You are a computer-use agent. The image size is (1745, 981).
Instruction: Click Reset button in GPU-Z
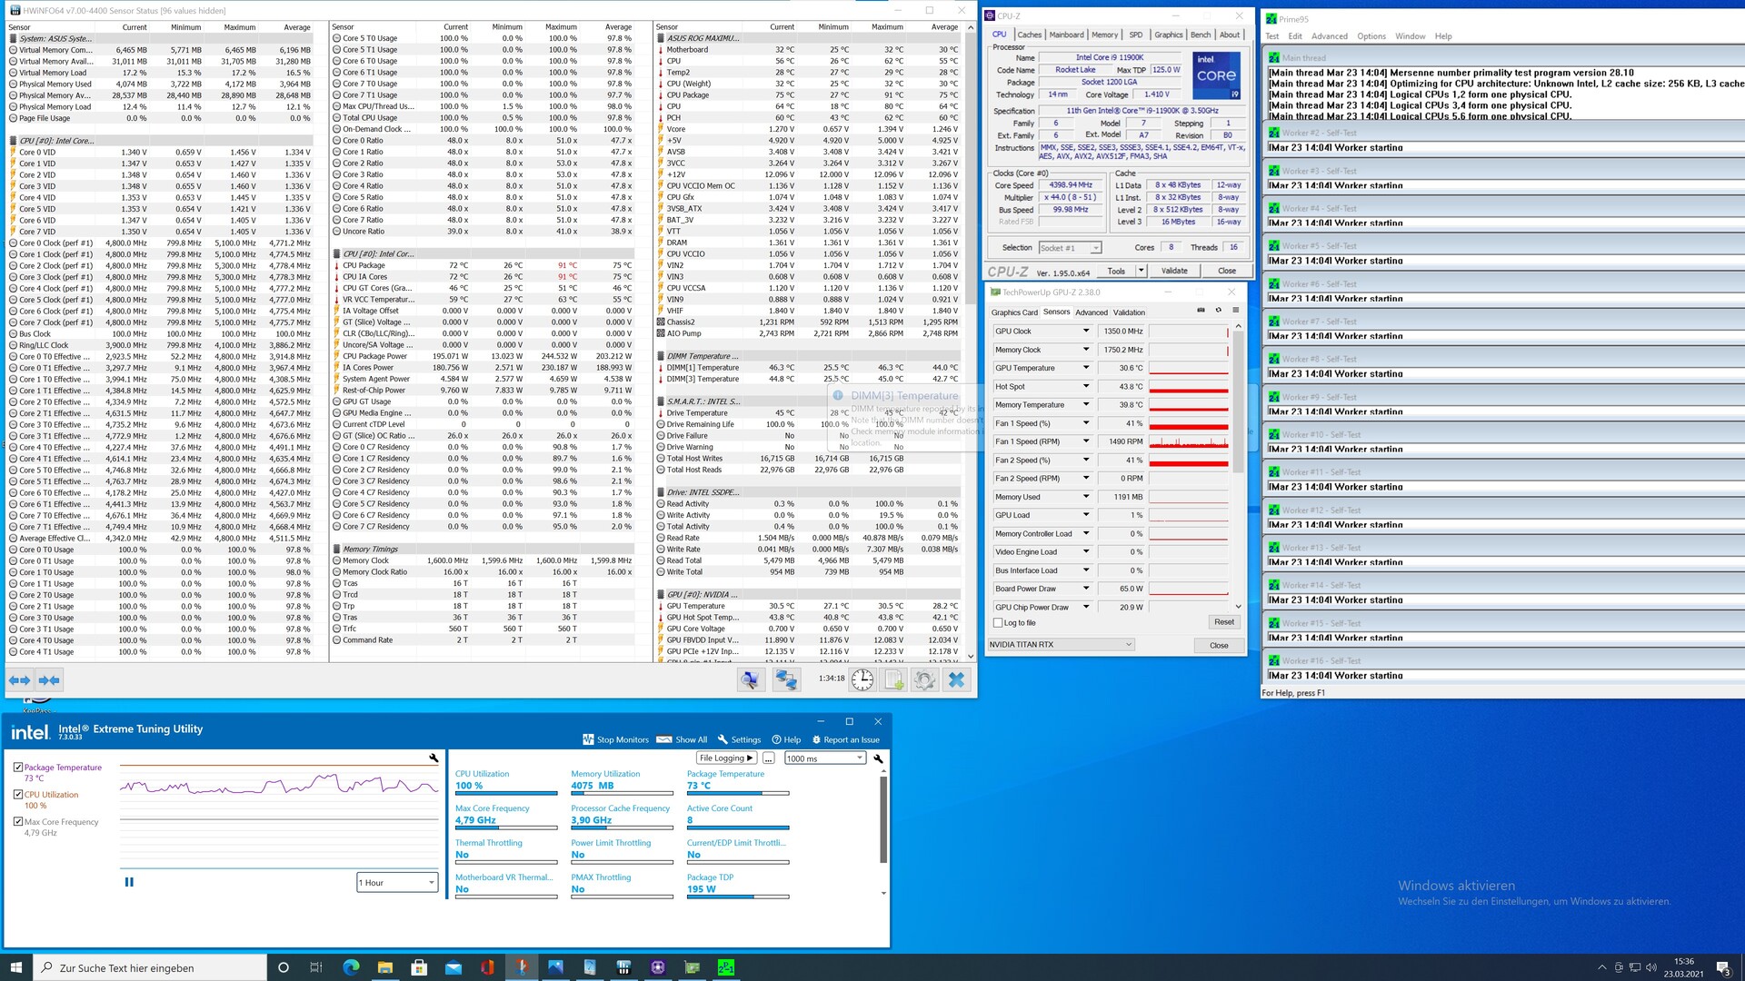pos(1223,622)
